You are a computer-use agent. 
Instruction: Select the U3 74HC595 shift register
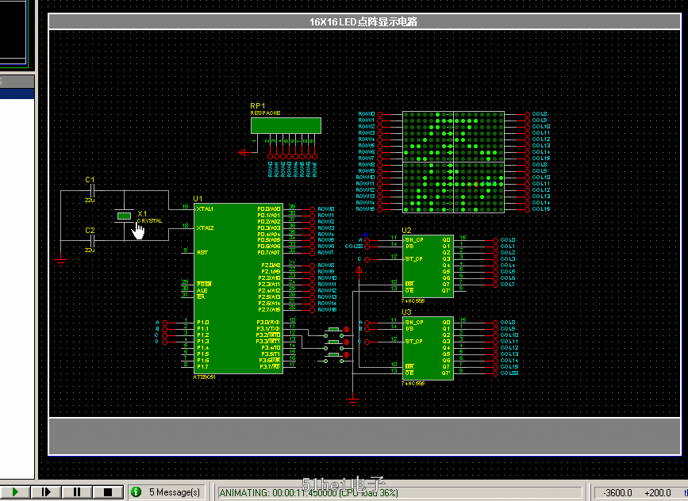[428, 349]
